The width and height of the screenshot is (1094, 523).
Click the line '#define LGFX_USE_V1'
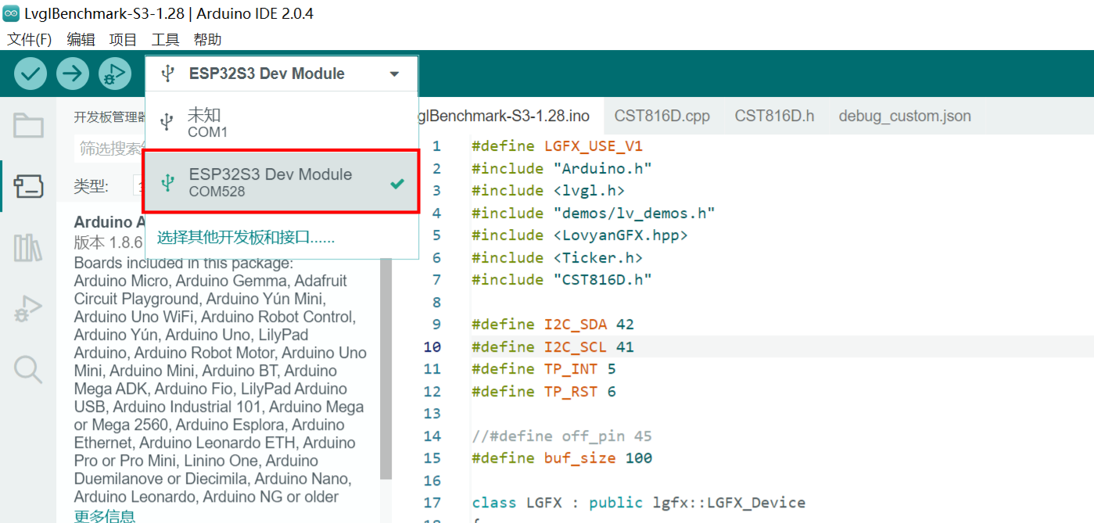point(557,146)
